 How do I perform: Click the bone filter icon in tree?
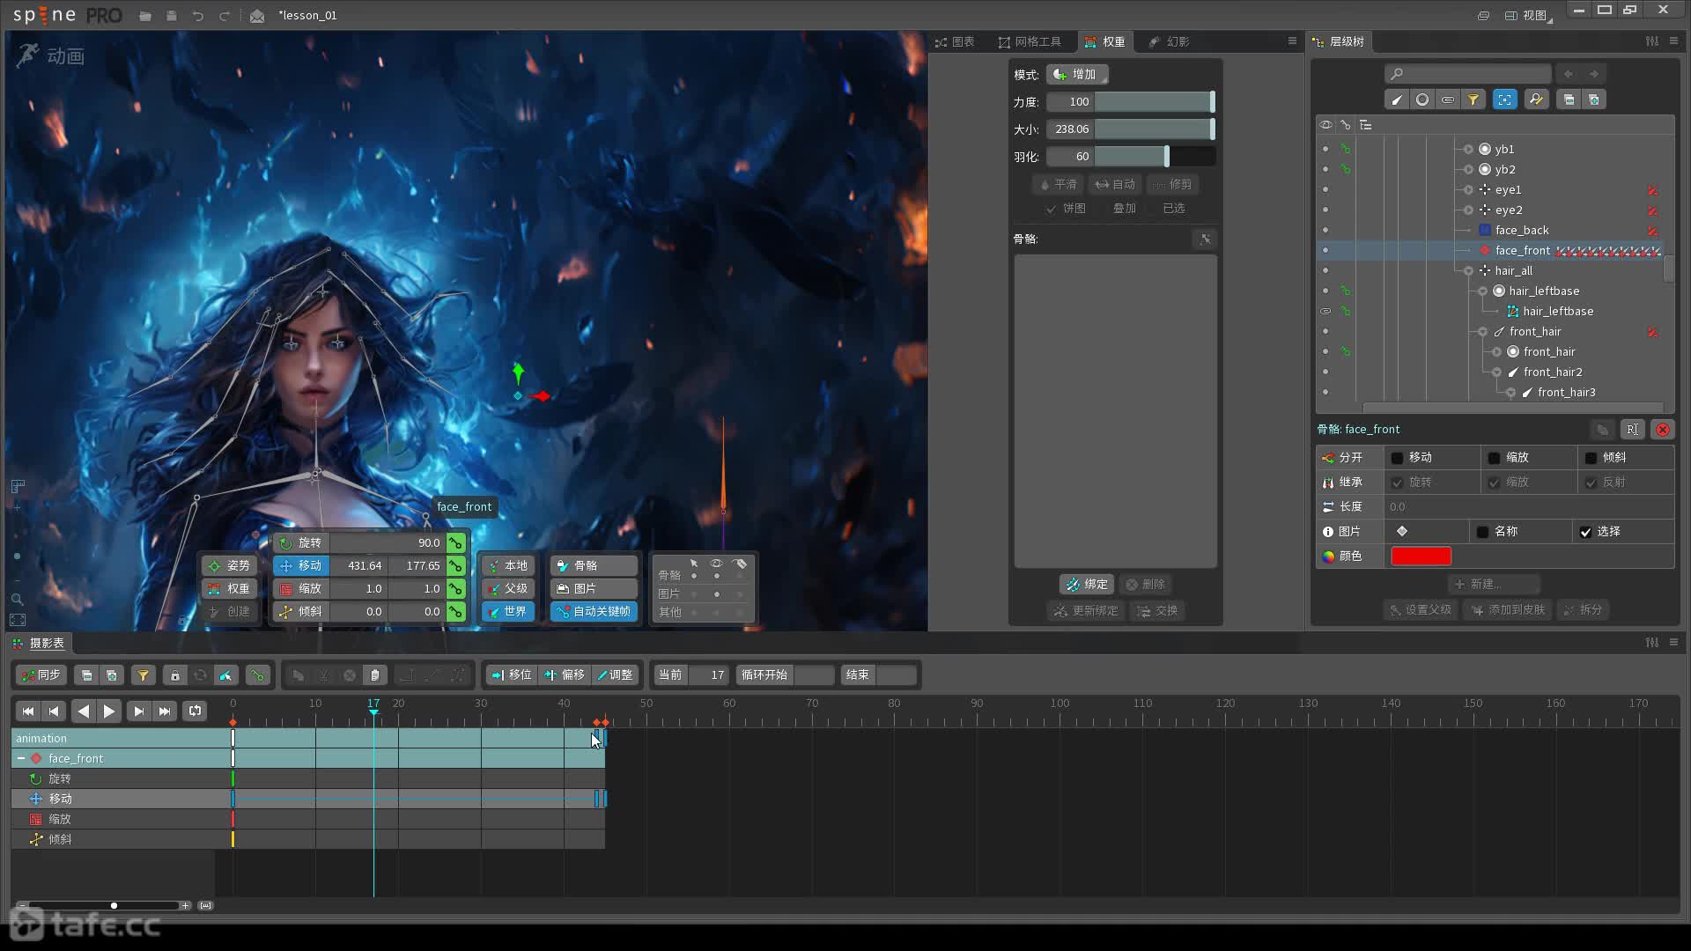pos(1397,100)
